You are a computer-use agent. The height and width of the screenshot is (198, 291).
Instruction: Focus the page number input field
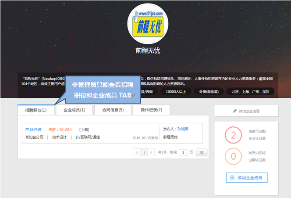[x=183, y=152]
